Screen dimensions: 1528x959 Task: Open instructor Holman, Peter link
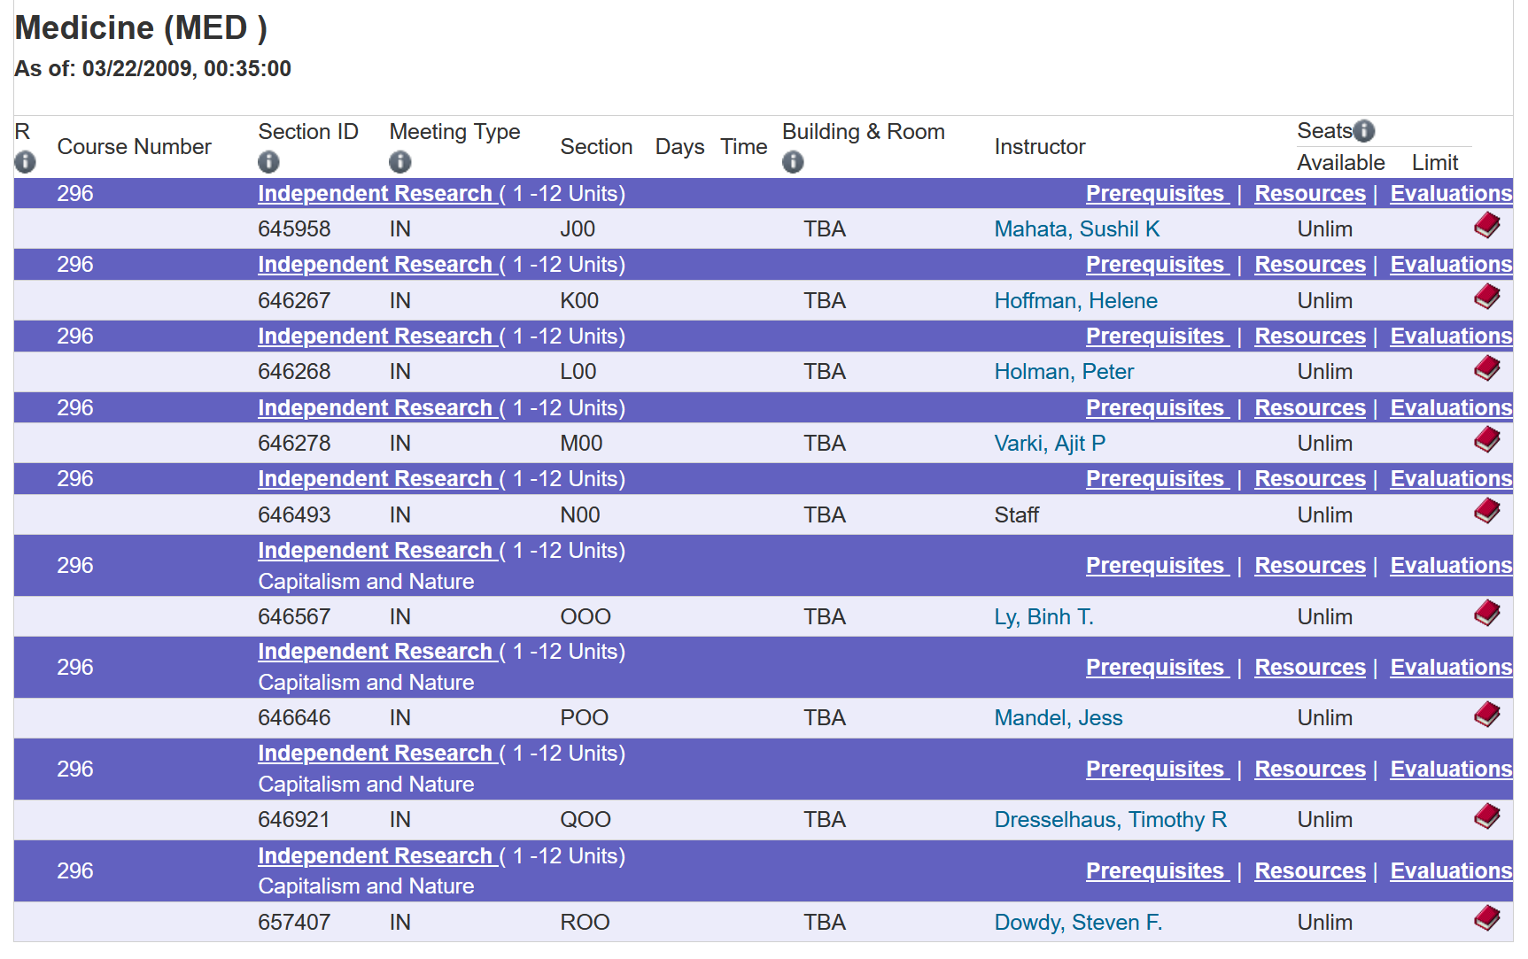pyautogui.click(x=1064, y=371)
